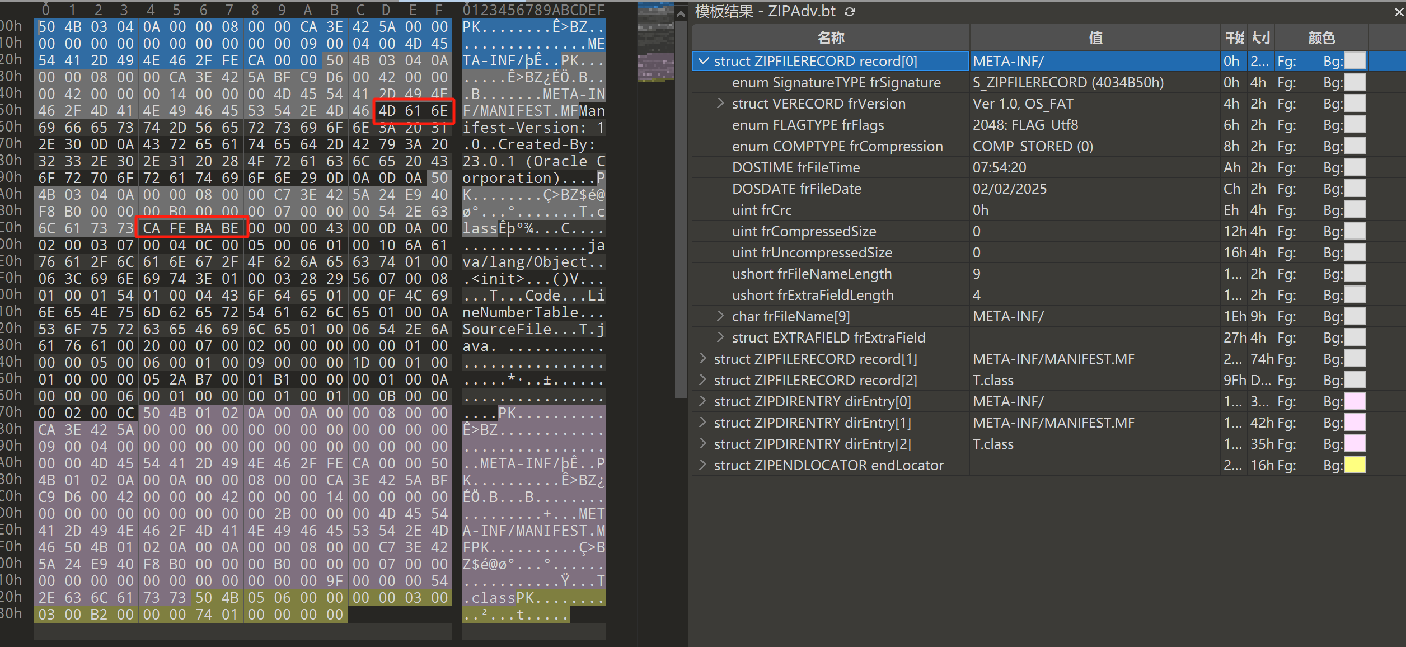Image resolution: width=1406 pixels, height=647 pixels.
Task: Expand struct EXTRAFIELD frExtraField
Action: [x=721, y=337]
